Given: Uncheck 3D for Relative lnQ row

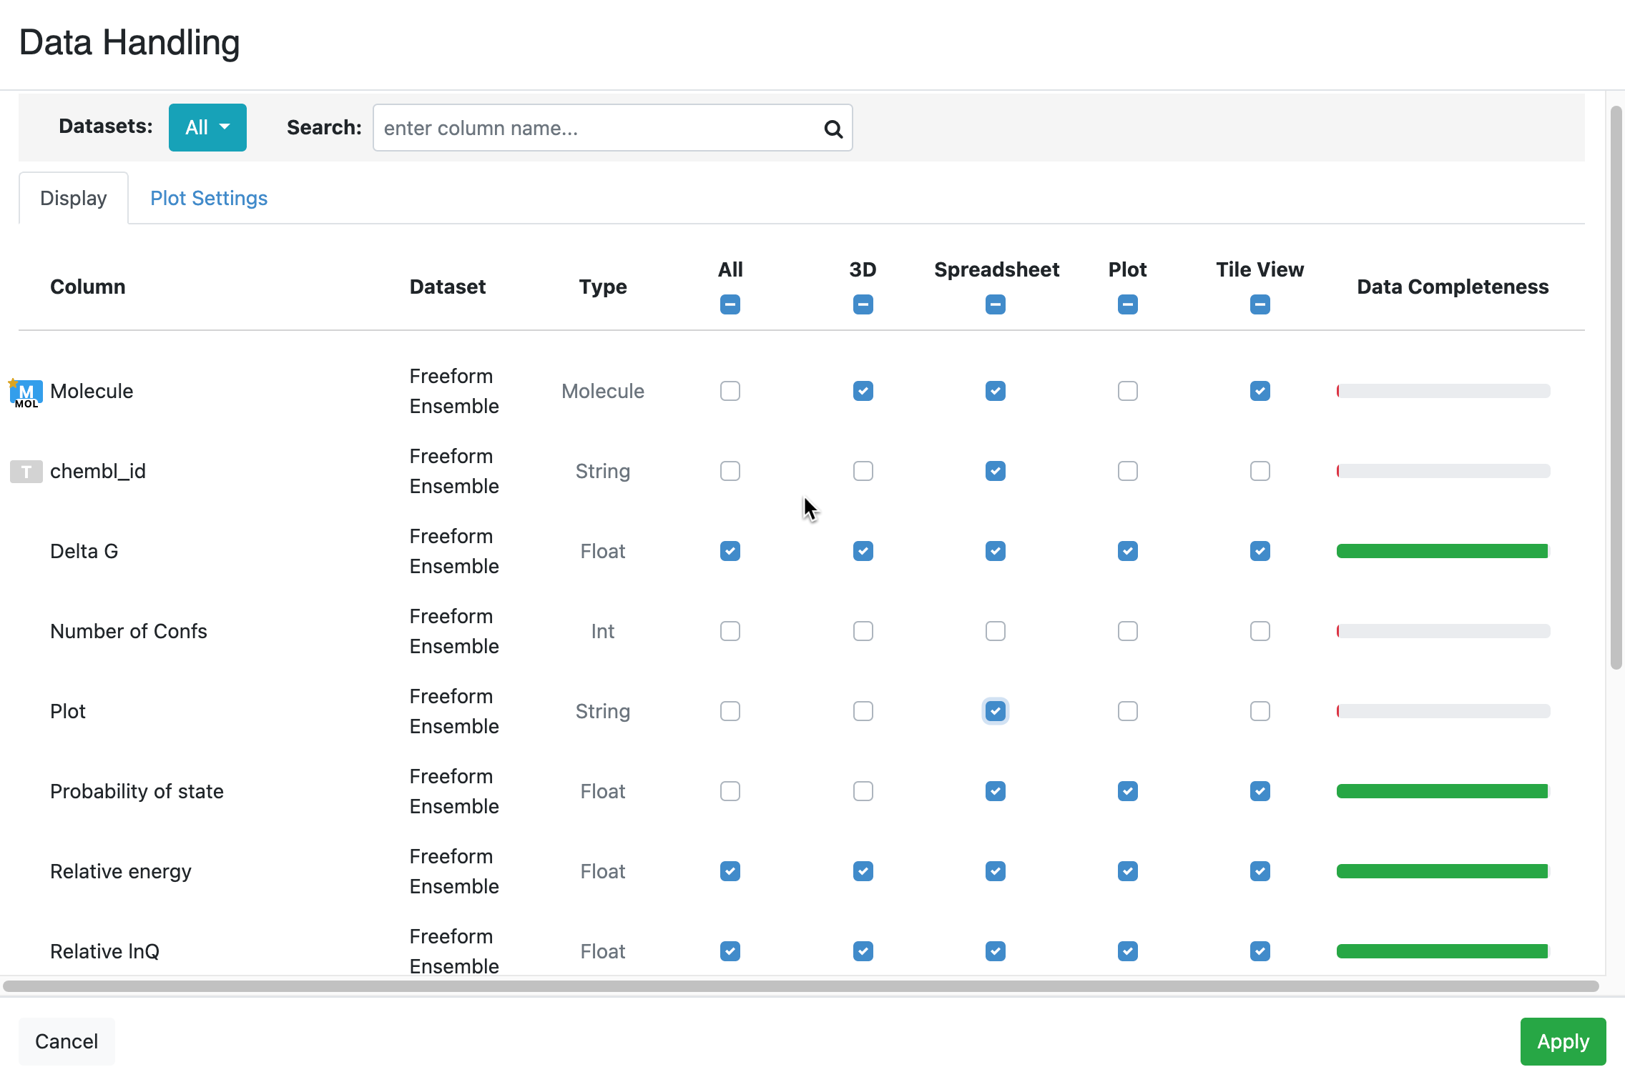Looking at the screenshot, I should [x=863, y=951].
